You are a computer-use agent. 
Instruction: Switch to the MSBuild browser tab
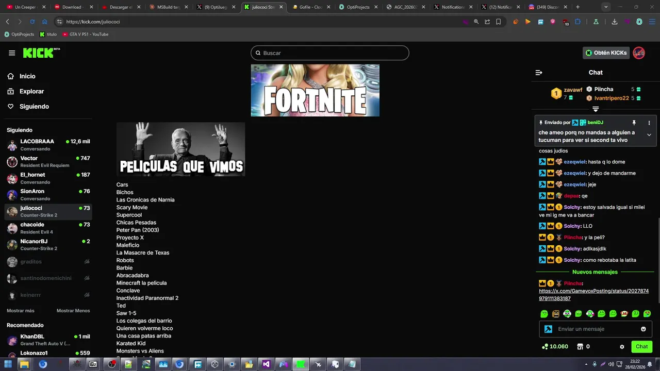coord(168,7)
